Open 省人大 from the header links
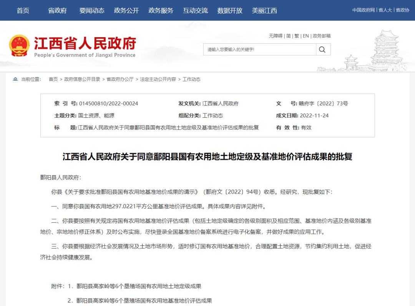Viewport: 415px width, 306px height. click(x=385, y=10)
